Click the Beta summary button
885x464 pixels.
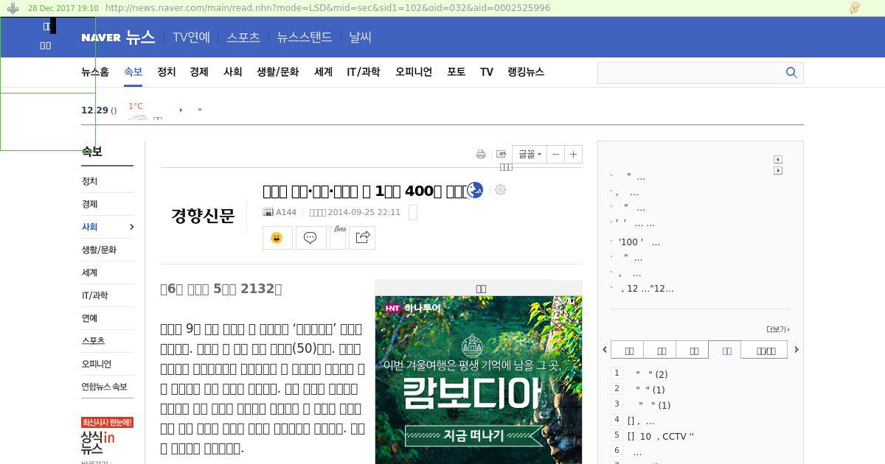[338, 238]
